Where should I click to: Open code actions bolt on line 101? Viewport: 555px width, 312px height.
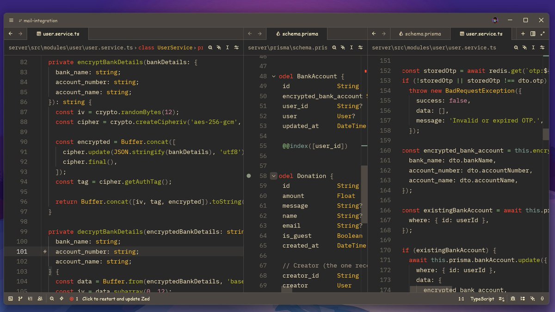45,252
